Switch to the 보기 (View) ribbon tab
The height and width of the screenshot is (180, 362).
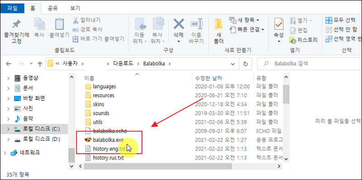[x=75, y=9]
